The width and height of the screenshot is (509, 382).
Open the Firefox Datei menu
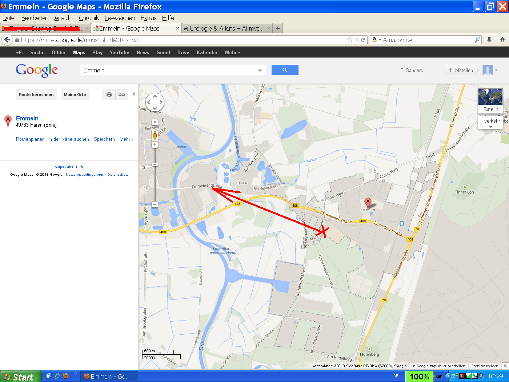9,18
